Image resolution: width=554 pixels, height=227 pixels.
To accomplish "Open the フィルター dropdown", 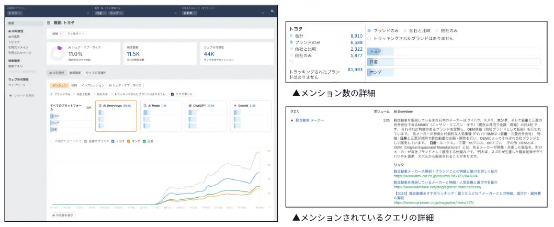I will pyautogui.click(x=75, y=33).
